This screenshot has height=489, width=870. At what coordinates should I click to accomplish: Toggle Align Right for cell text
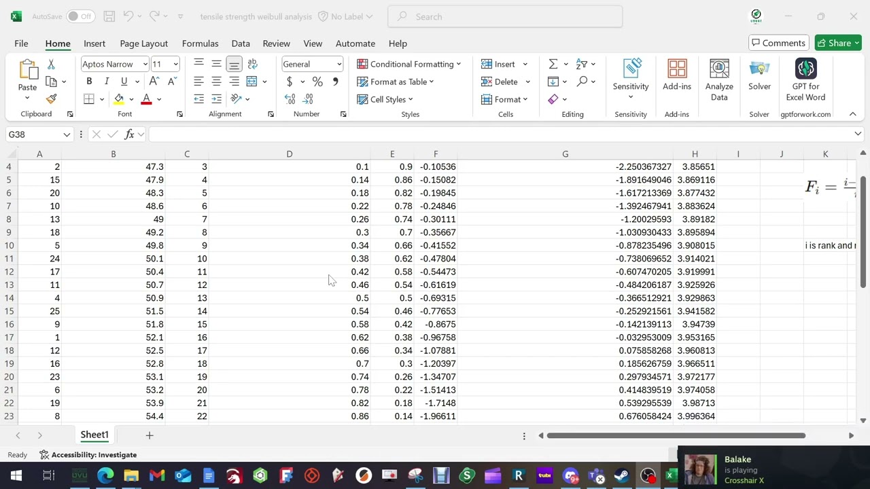click(234, 81)
